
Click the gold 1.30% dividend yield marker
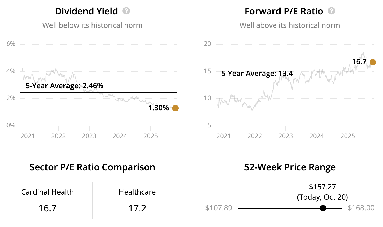pyautogui.click(x=175, y=108)
